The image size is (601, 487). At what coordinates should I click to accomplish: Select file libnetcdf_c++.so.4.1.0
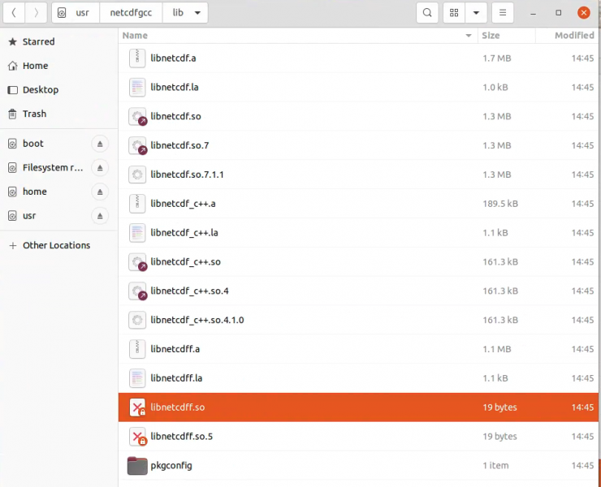tap(197, 320)
